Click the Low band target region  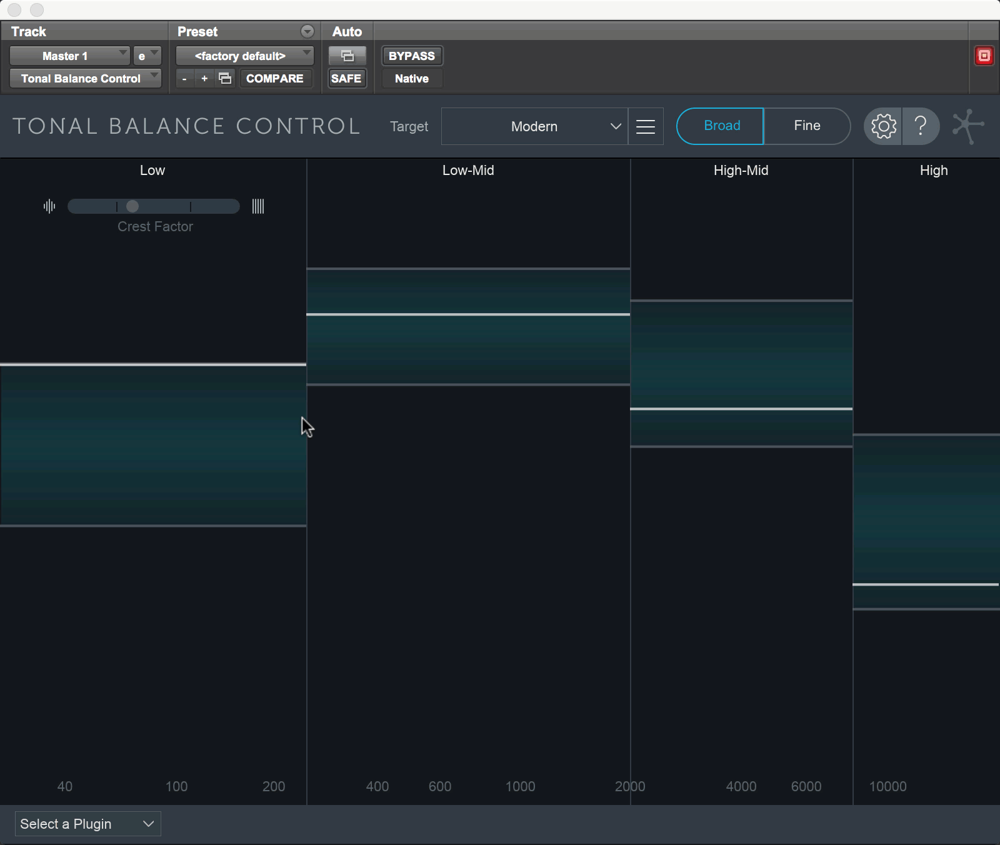[153, 445]
